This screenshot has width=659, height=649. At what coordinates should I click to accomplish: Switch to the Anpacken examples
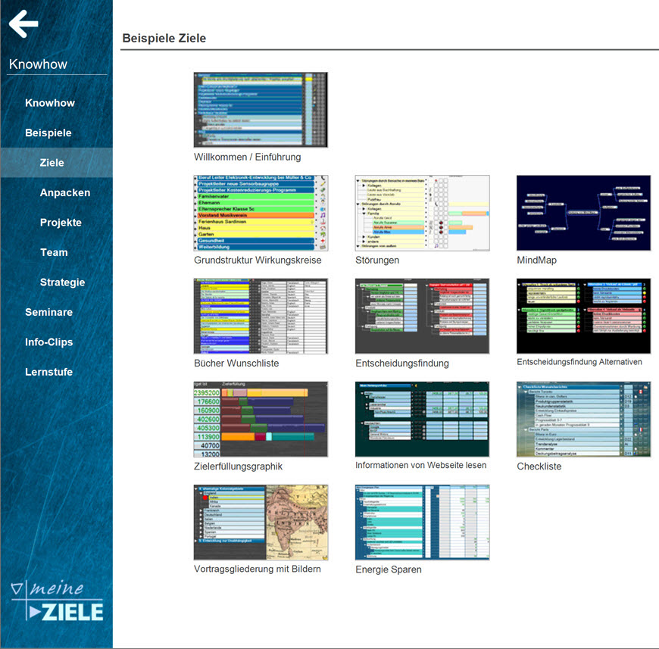coord(65,192)
